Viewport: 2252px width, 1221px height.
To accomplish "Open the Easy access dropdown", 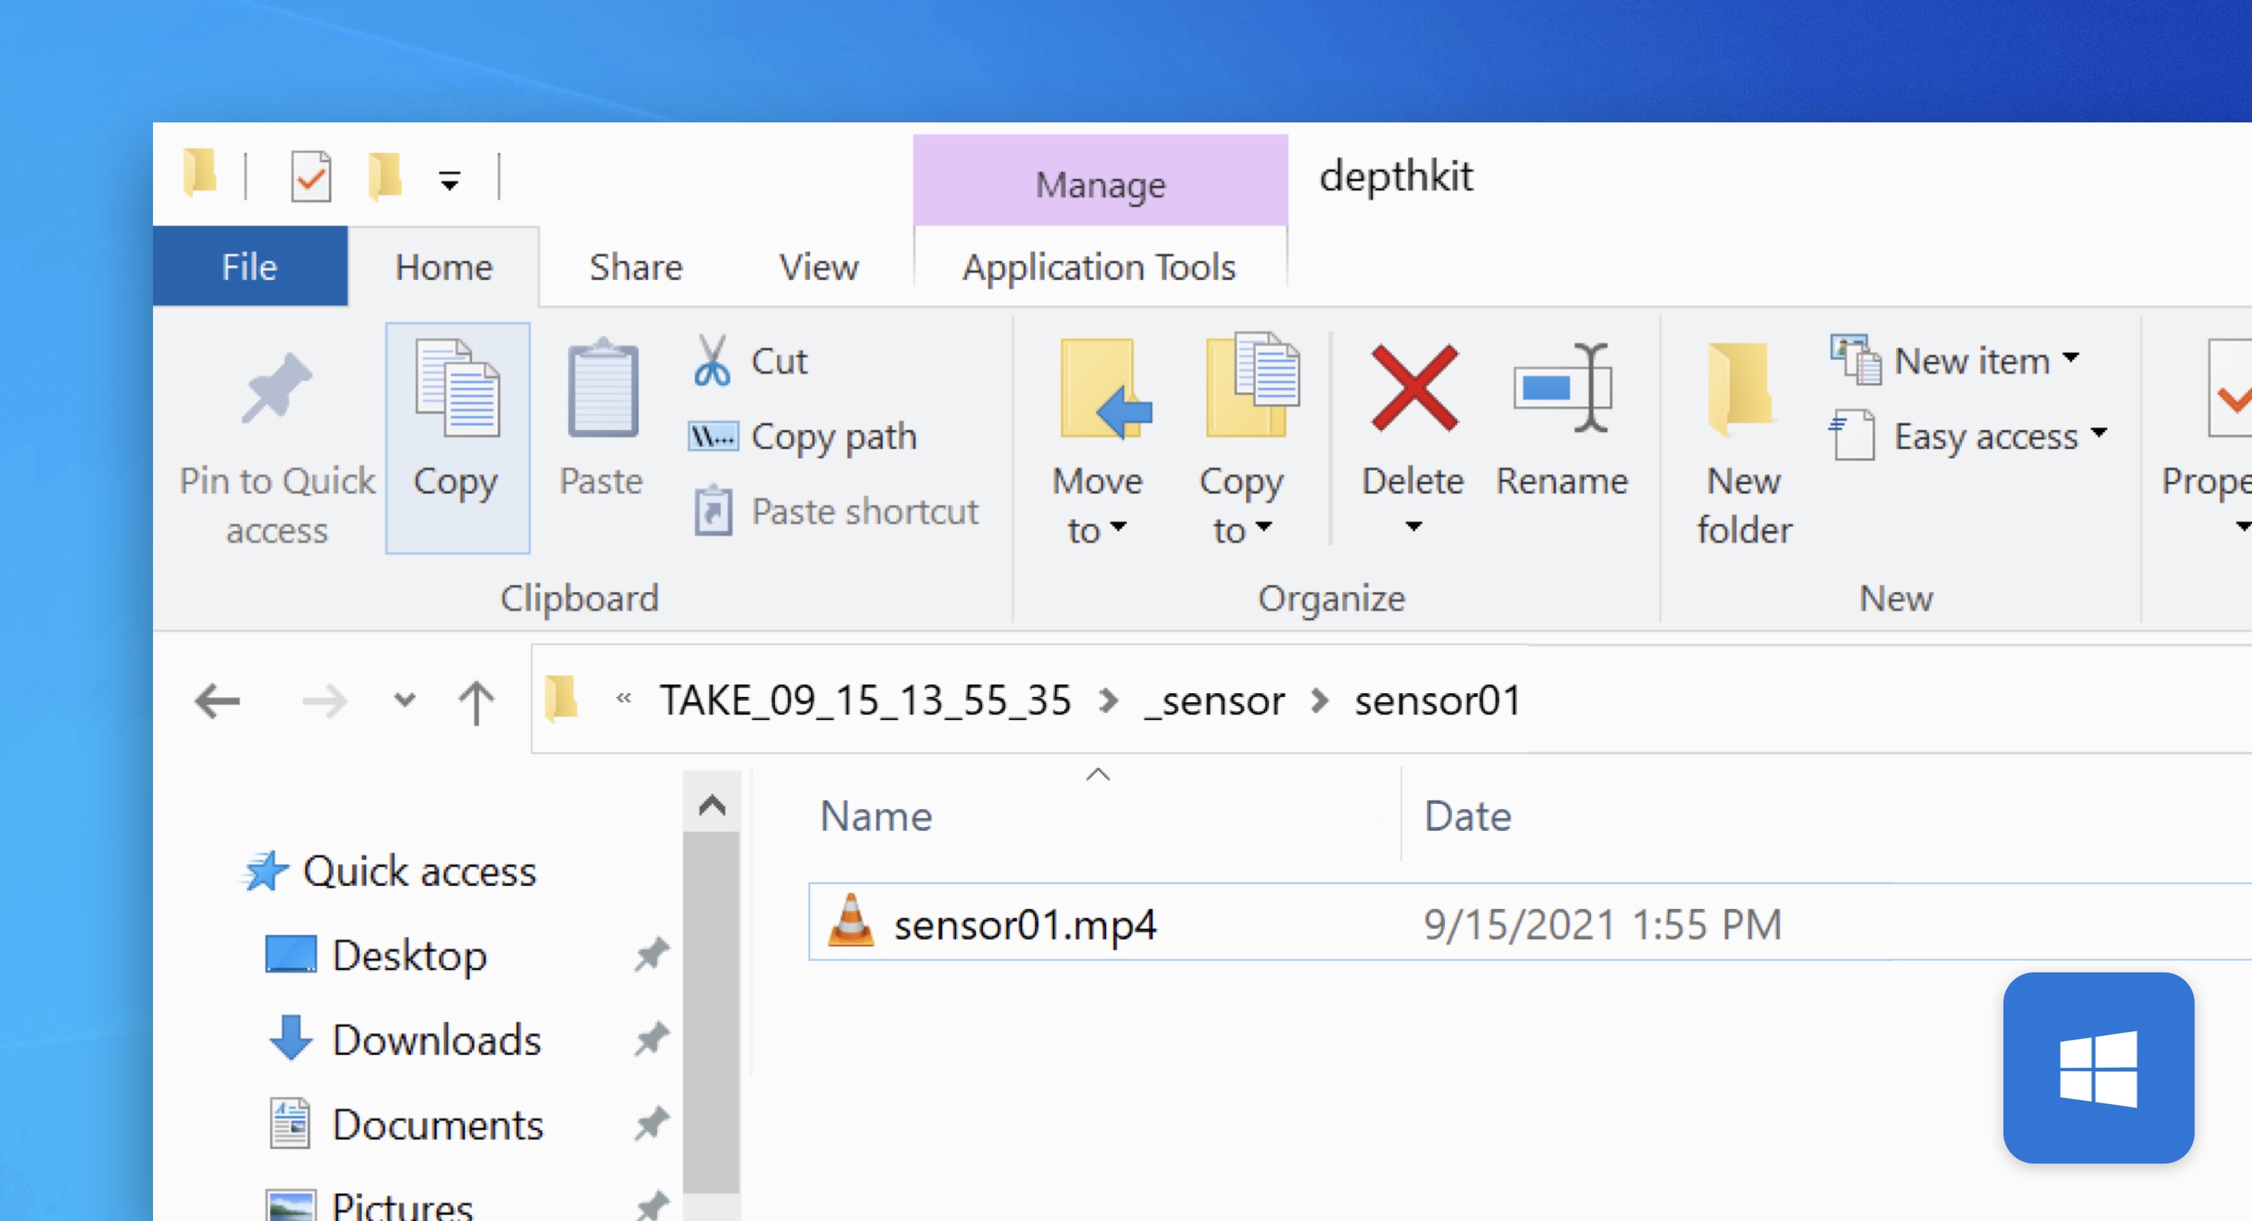I will 2098,434.
